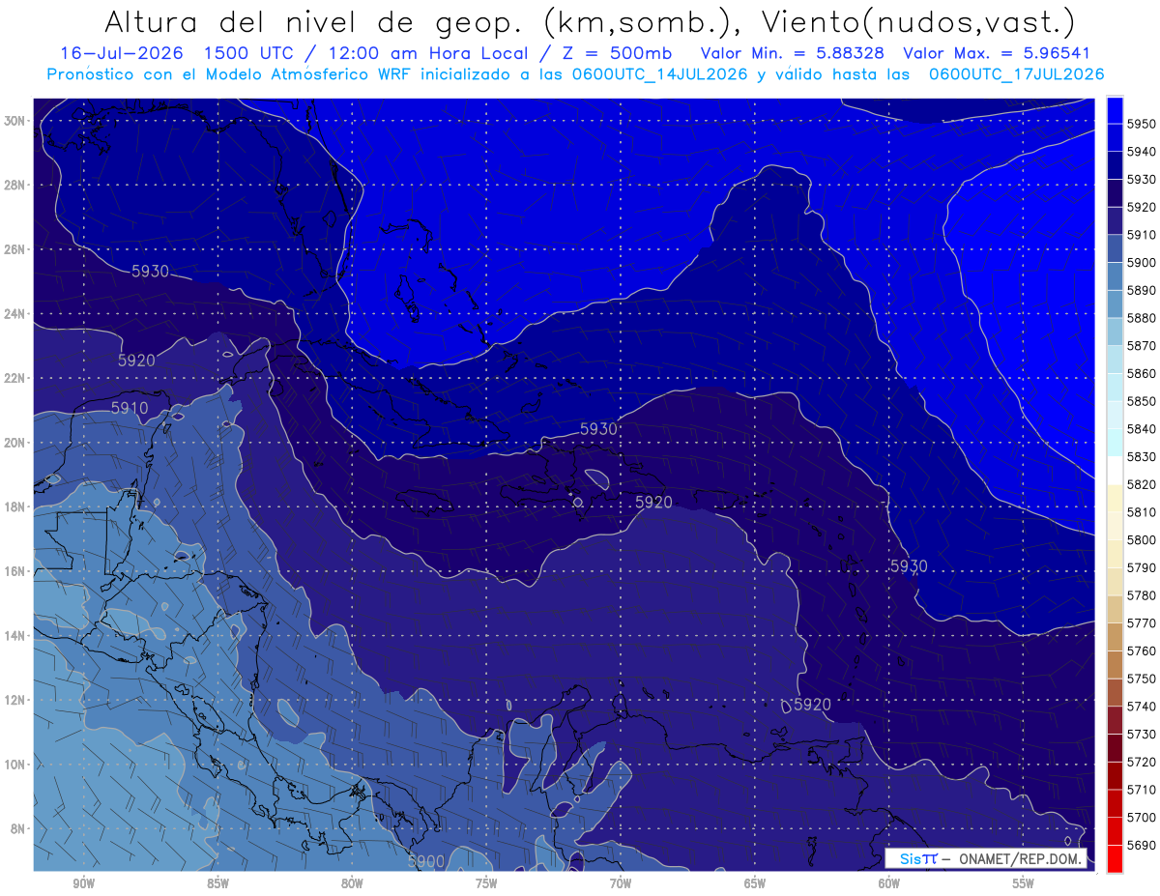This screenshot has height=896, width=1160.
Task: Click the 28N latitude axis label
Action: coord(16,185)
